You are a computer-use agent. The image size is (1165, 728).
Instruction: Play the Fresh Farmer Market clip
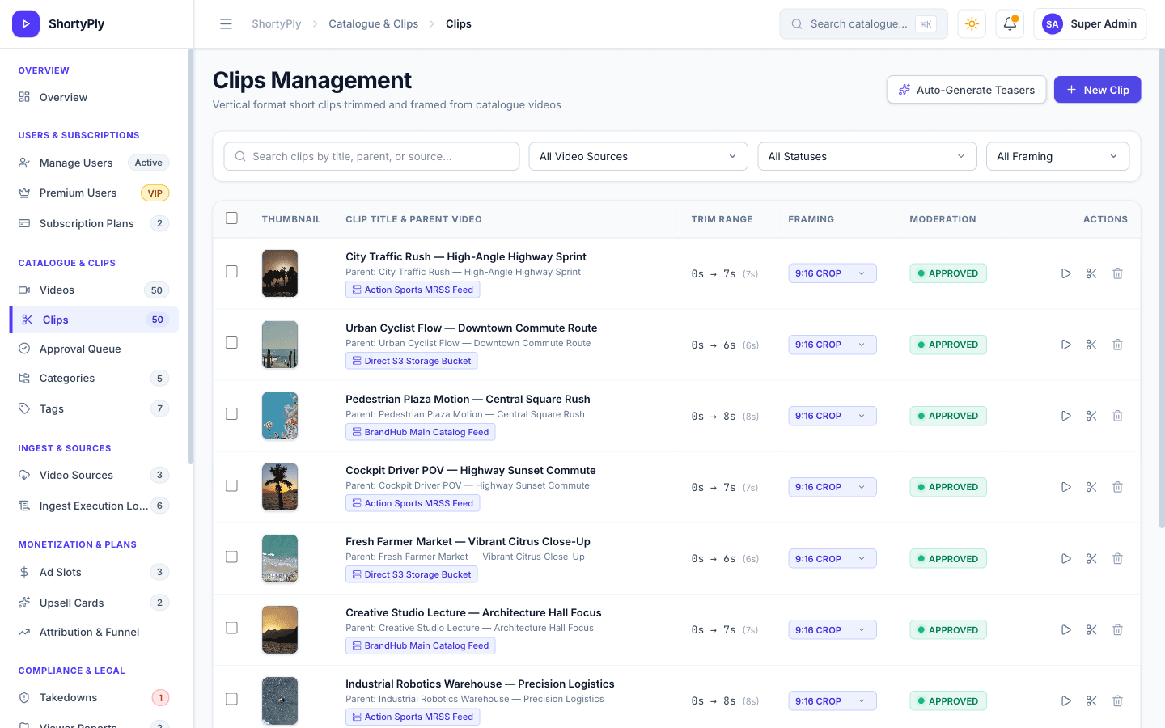[1066, 558]
